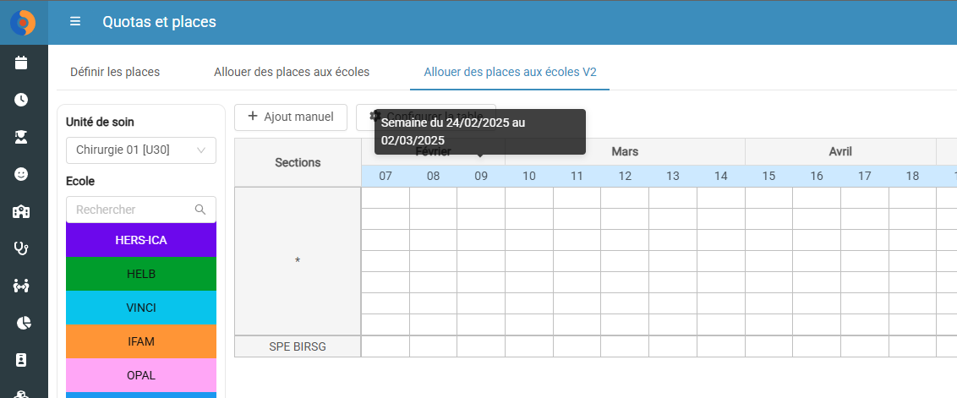Click week 16 column header

[817, 177]
